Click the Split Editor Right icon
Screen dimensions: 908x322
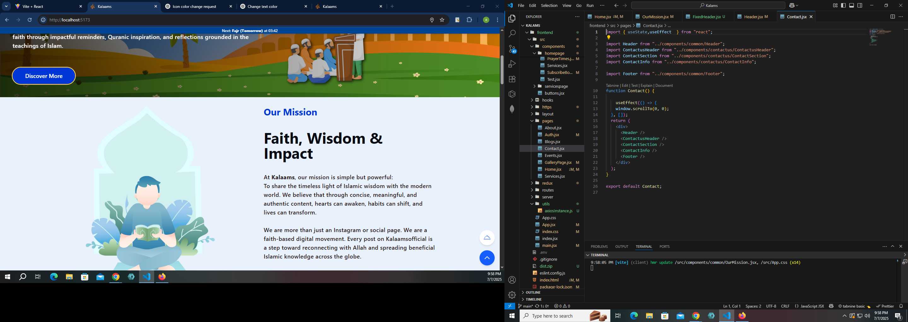pyautogui.click(x=892, y=17)
